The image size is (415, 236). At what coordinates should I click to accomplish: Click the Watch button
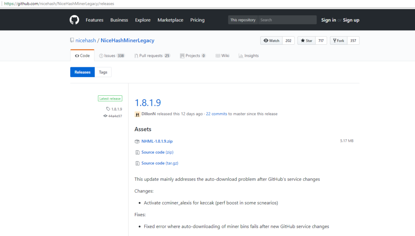[271, 41]
